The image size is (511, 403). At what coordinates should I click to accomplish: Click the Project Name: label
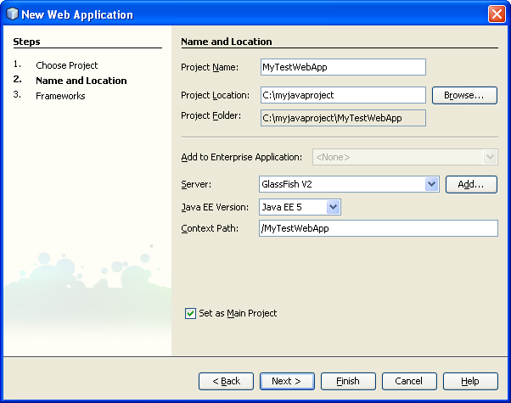[x=210, y=67]
